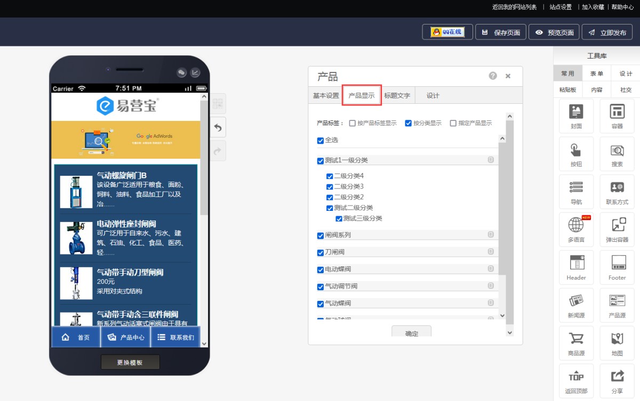The image size is (640, 401).
Task: Click the redo arrow beside the phone preview
Action: 218,151
